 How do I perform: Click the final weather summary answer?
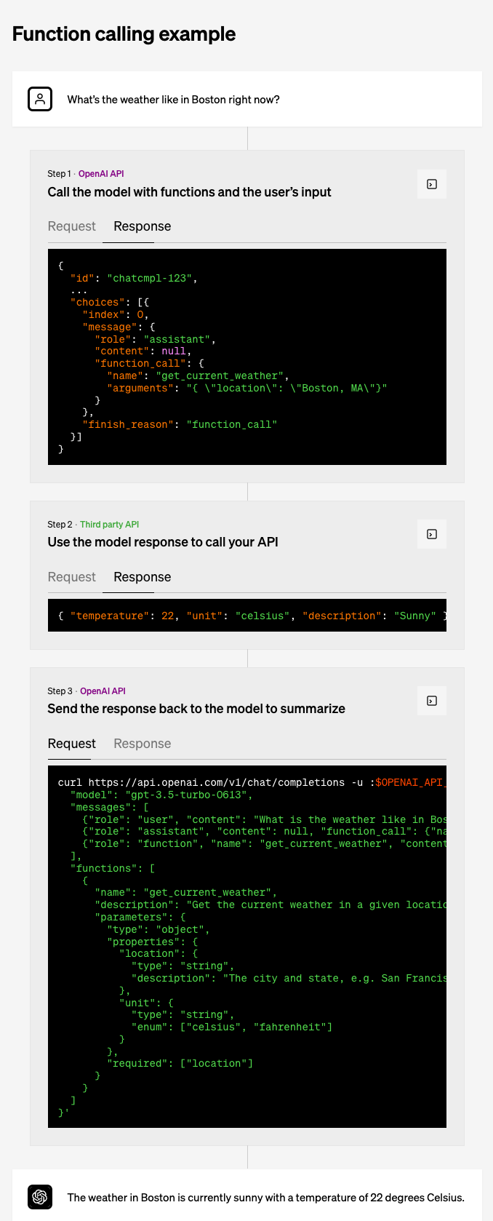pos(266,1198)
